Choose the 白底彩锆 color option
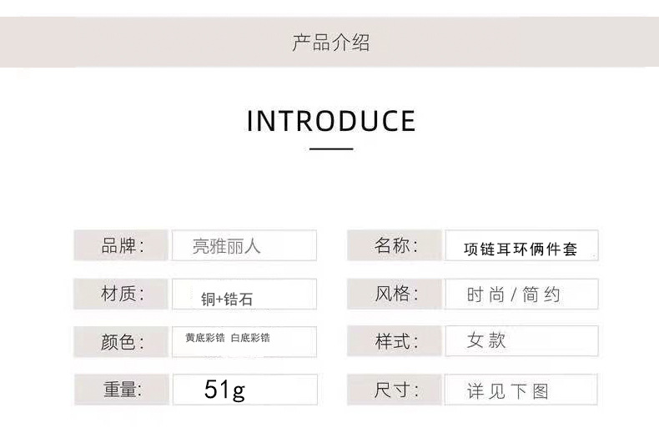Image resolution: width=659 pixels, height=433 pixels. [x=250, y=338]
